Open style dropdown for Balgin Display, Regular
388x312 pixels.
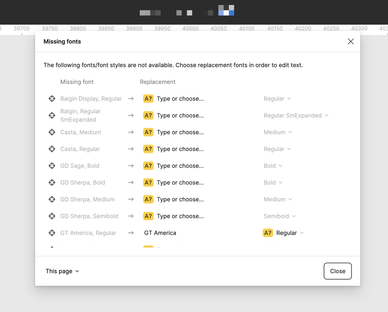pyautogui.click(x=277, y=99)
